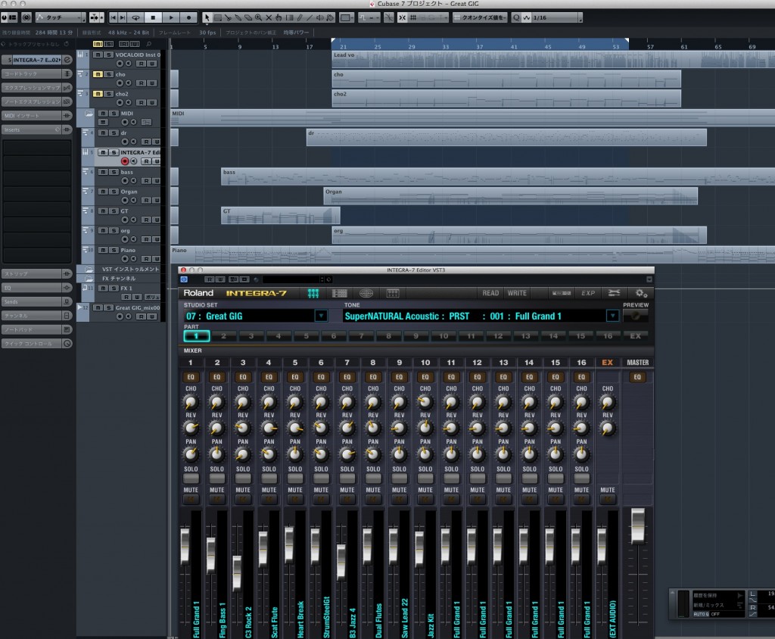Viewport: 775px width, 639px height.
Task: Disable record on INTEGRA-7 track
Action: 125,161
